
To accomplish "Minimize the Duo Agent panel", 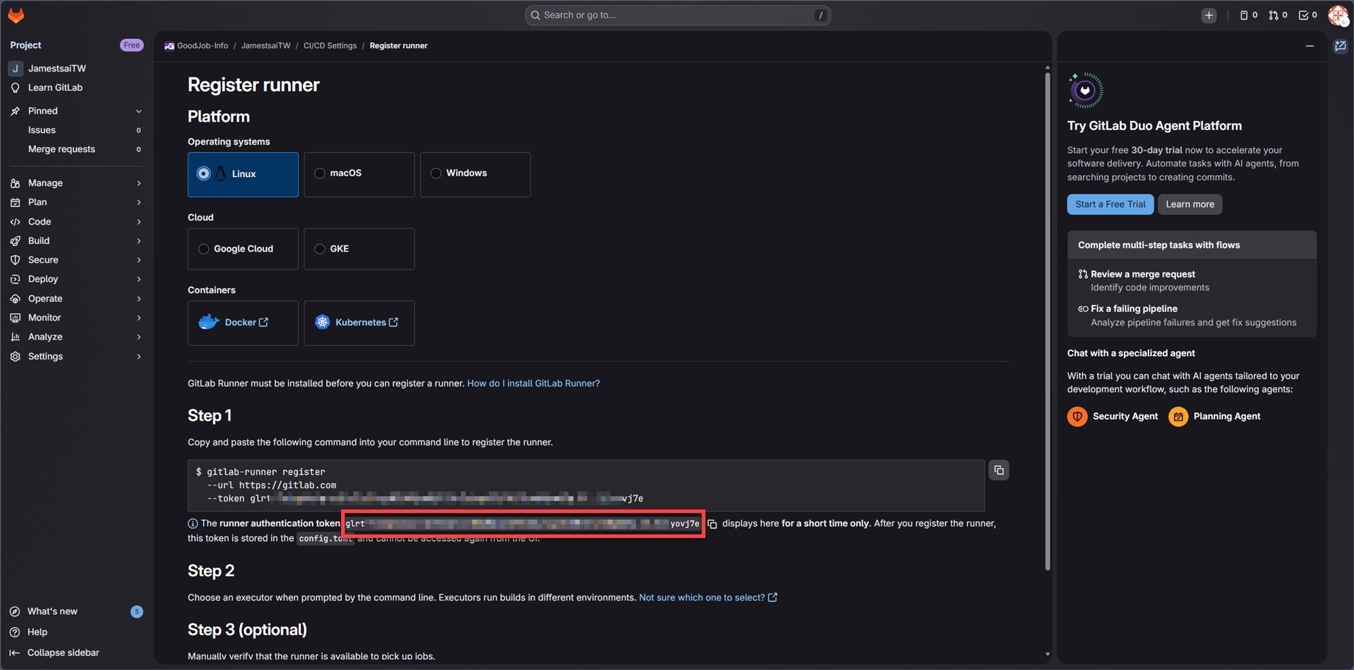I will [1309, 46].
